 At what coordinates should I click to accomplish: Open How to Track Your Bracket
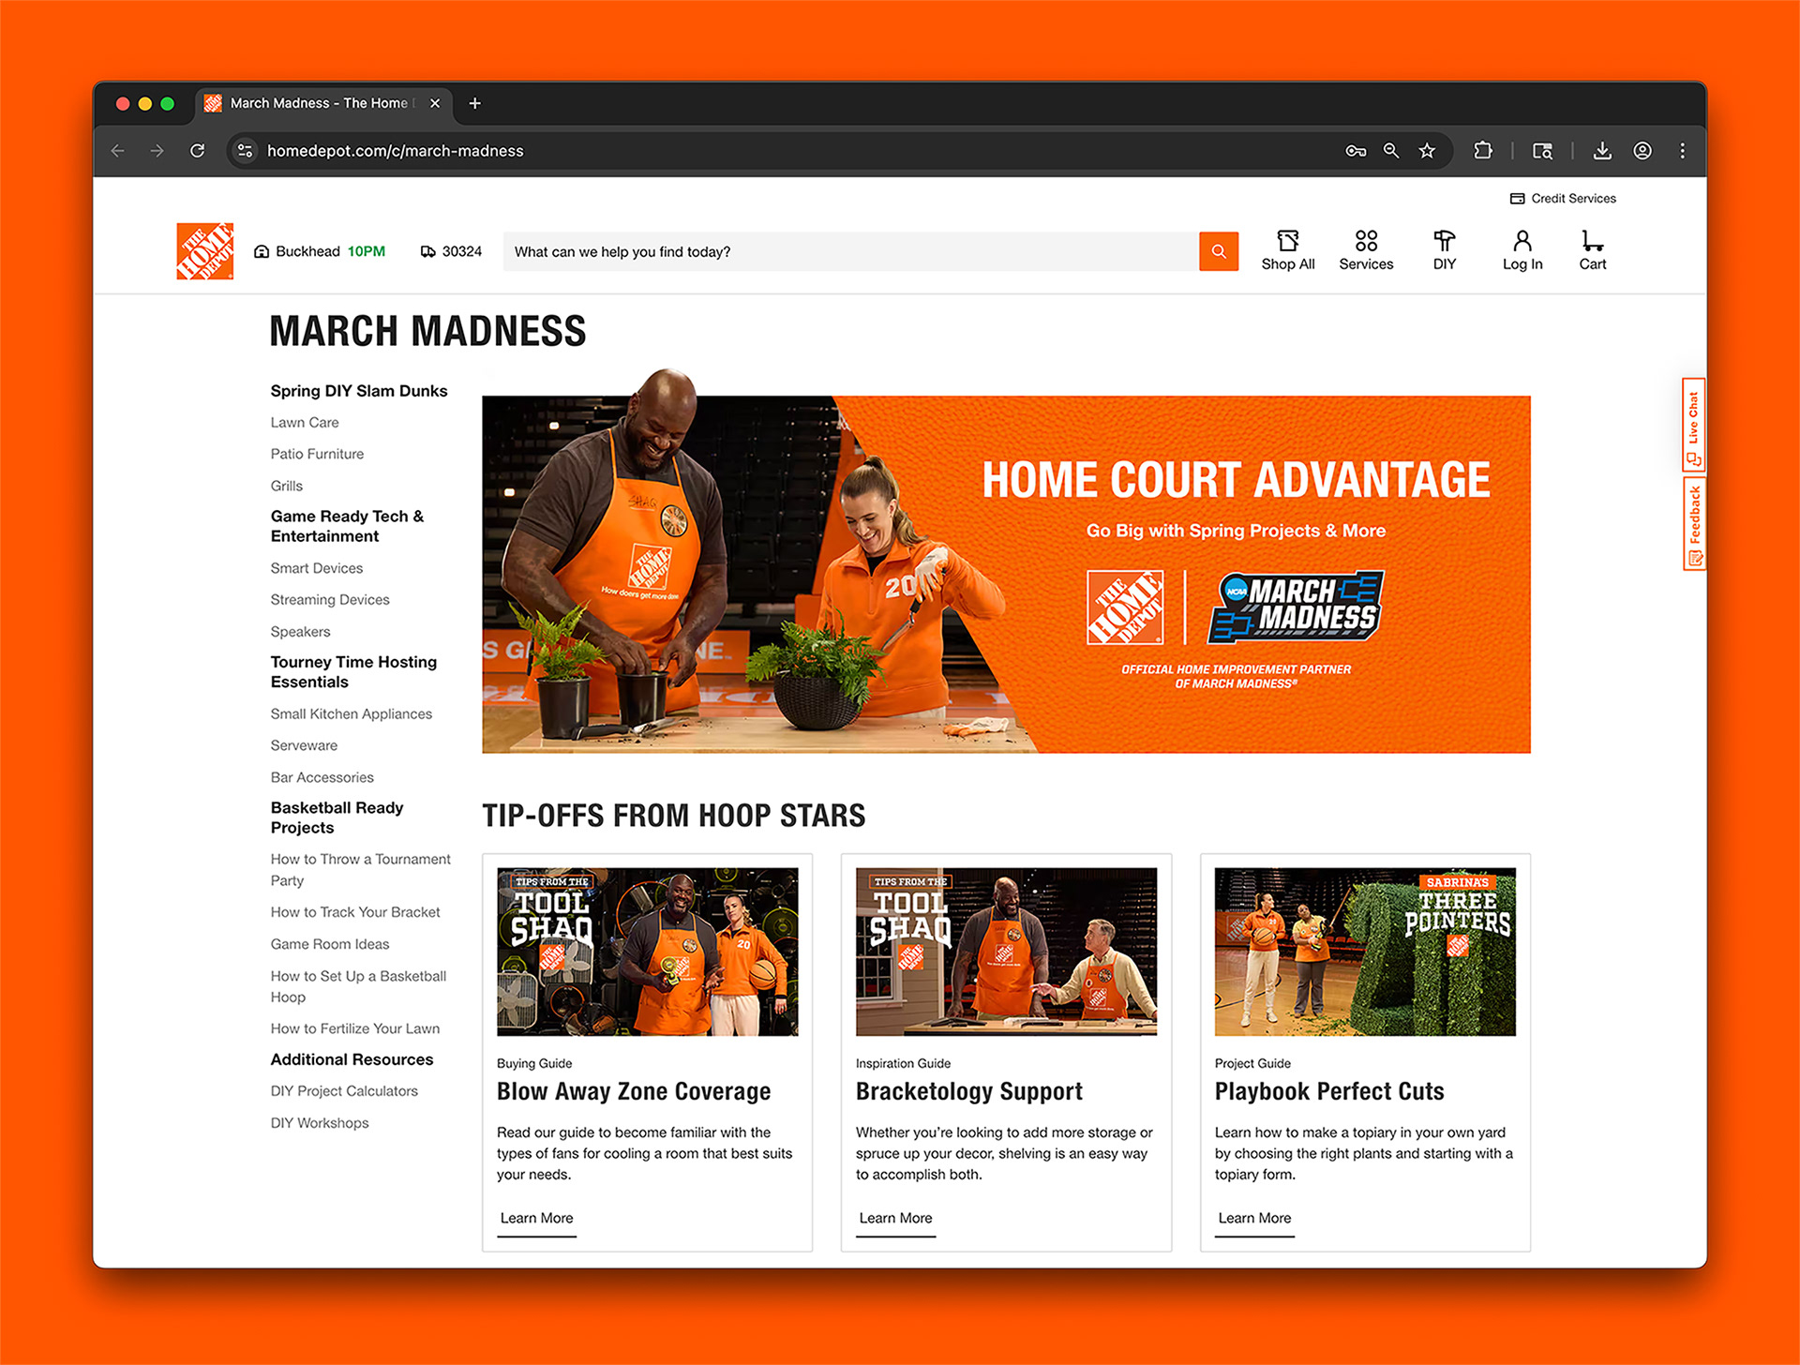click(355, 912)
